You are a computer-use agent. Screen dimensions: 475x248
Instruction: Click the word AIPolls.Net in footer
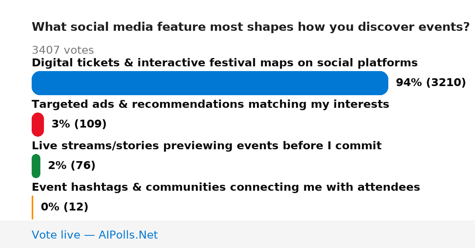[128, 235]
